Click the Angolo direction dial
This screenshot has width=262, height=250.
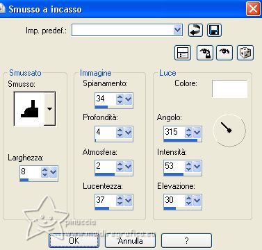(229, 131)
